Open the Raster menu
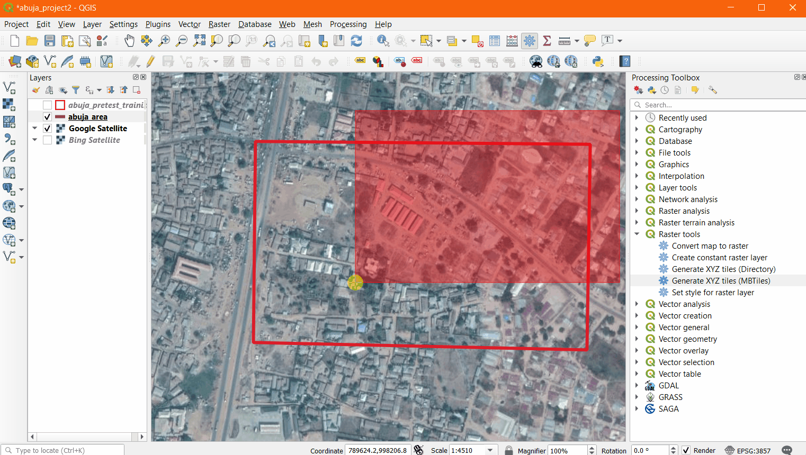The width and height of the screenshot is (806, 455). click(219, 24)
